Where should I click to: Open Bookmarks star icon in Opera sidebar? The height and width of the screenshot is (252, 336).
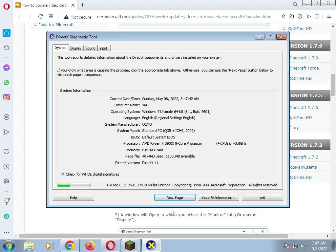click(x=7, y=48)
